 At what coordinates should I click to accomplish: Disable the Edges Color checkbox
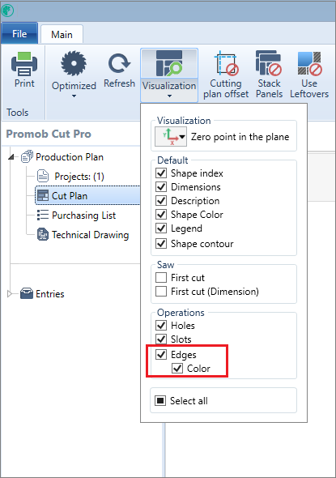[177, 369]
